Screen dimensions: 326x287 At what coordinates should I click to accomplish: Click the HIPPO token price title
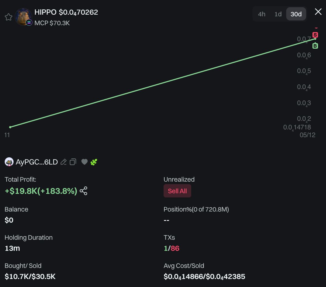66,12
